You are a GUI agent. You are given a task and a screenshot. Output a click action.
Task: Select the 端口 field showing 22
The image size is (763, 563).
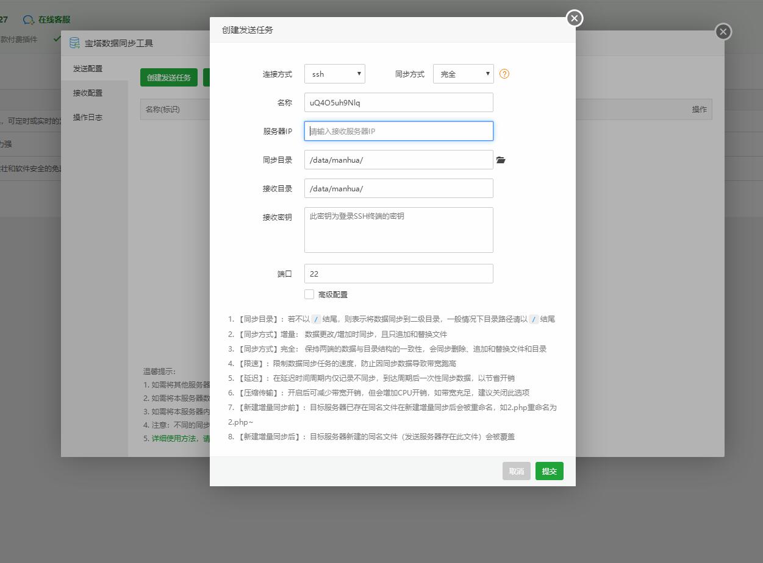(398, 273)
